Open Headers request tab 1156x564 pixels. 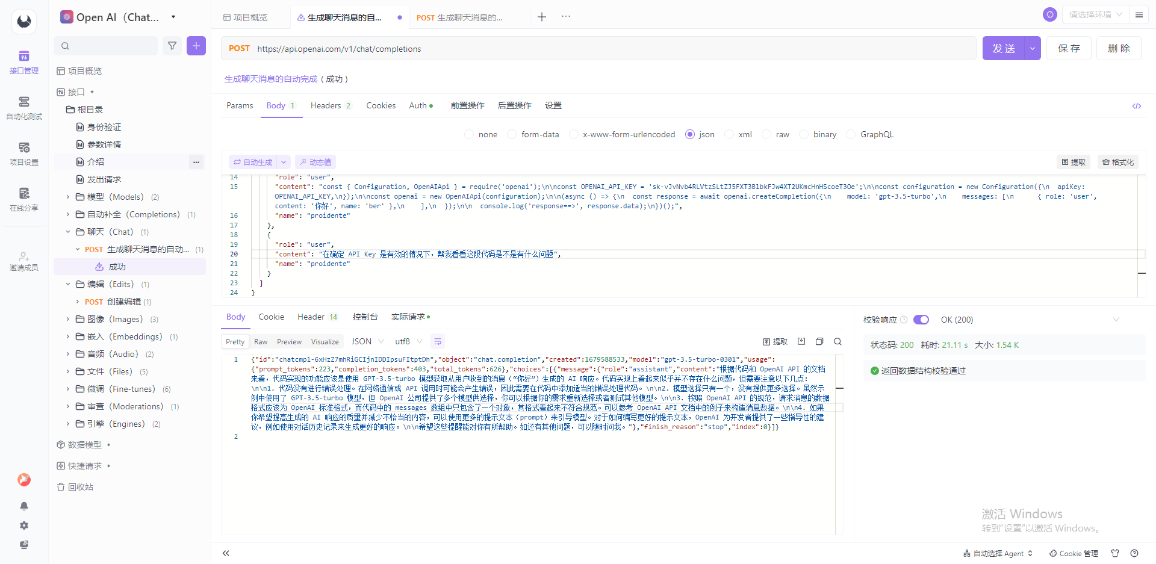tap(330, 105)
